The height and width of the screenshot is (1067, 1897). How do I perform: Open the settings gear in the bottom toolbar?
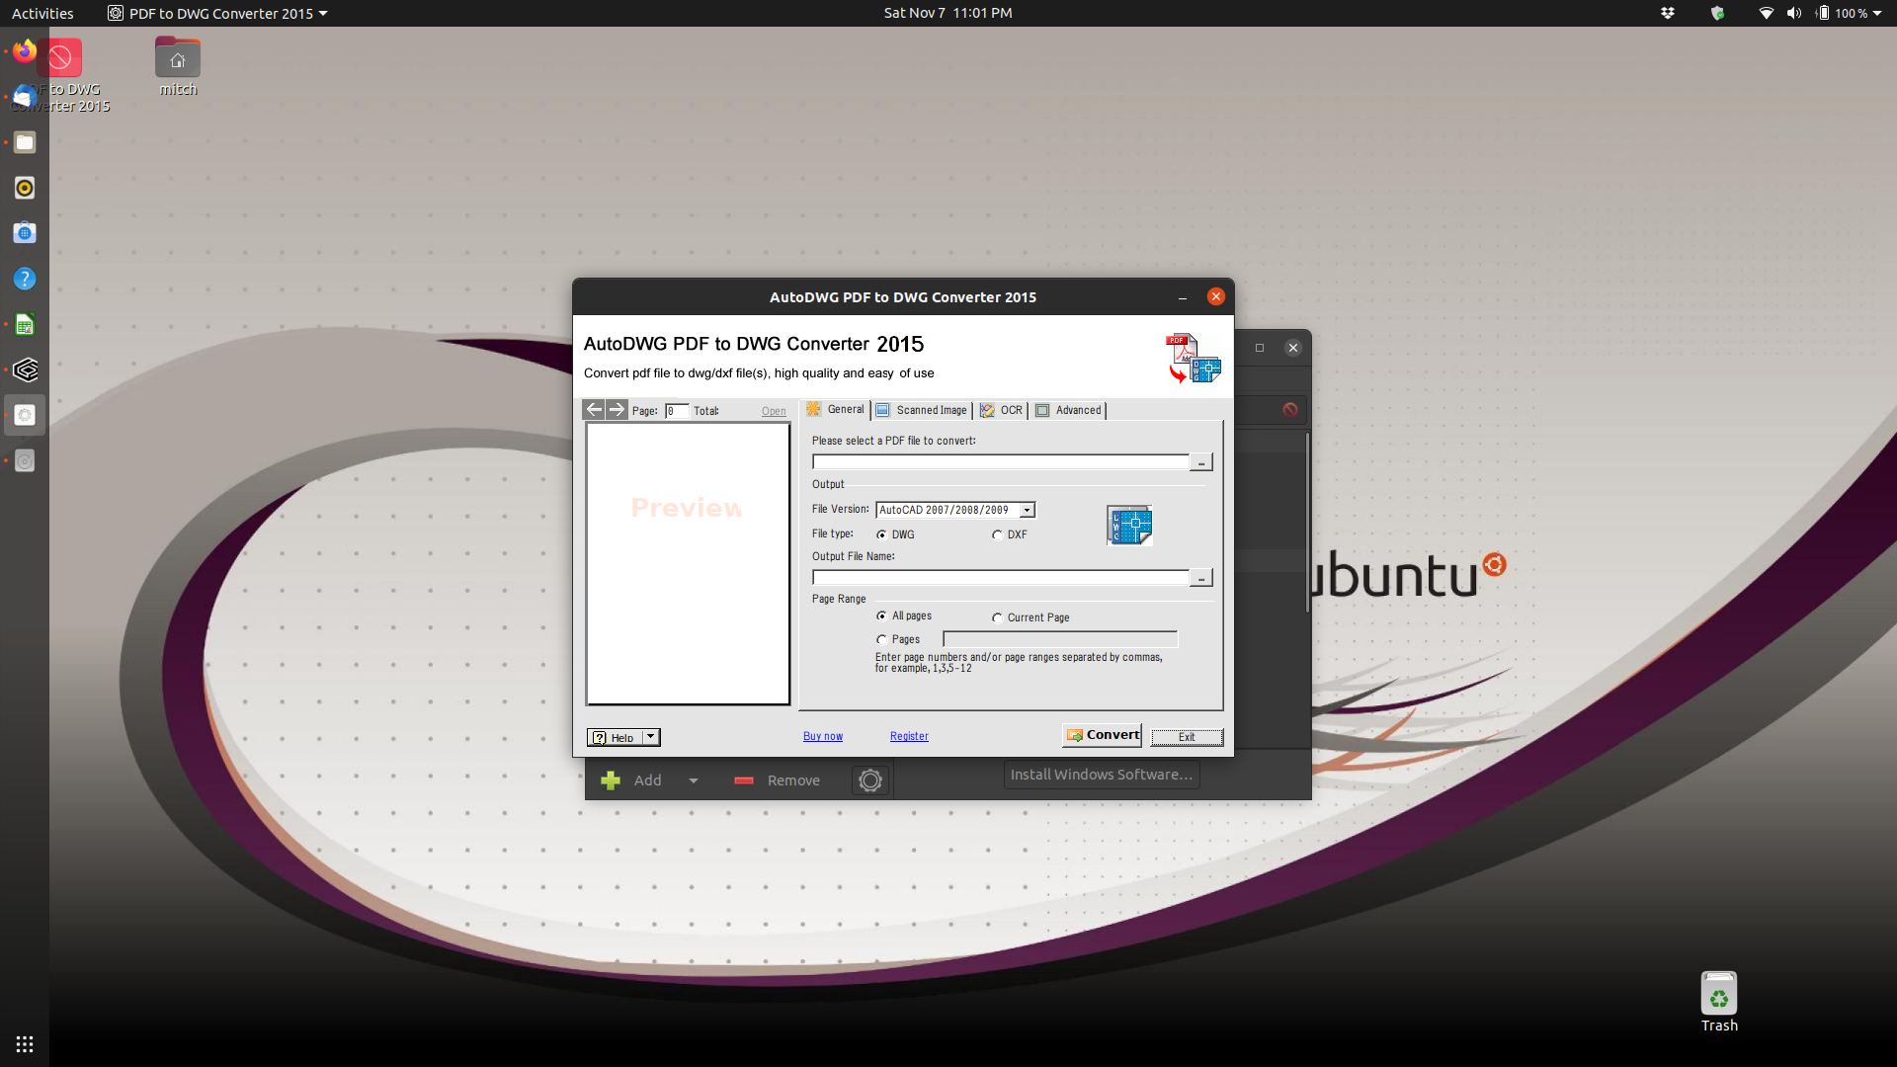click(869, 780)
